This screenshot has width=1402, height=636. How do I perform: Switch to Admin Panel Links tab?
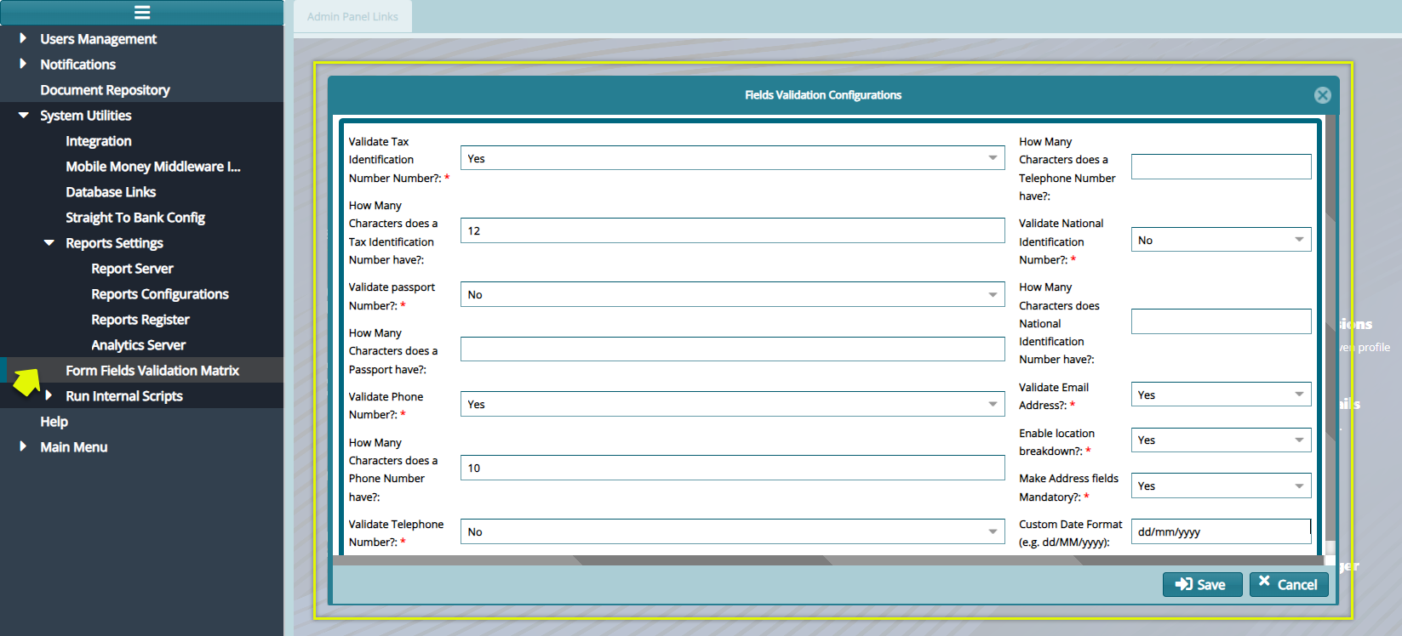[x=352, y=16]
